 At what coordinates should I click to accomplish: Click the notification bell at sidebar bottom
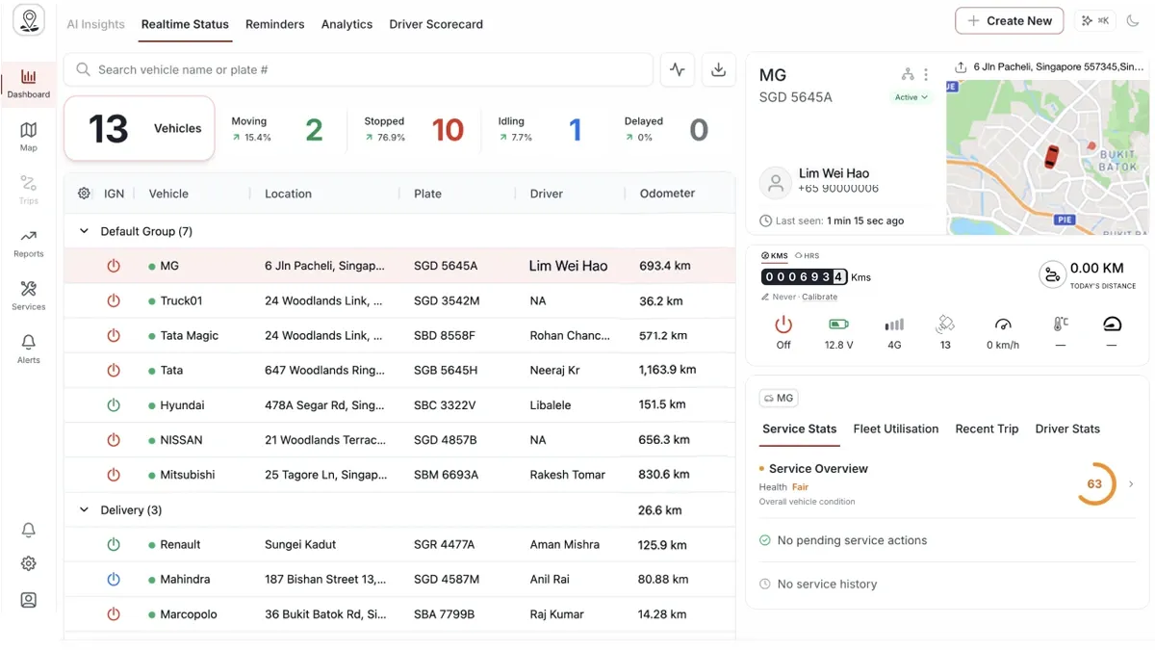coord(29,530)
